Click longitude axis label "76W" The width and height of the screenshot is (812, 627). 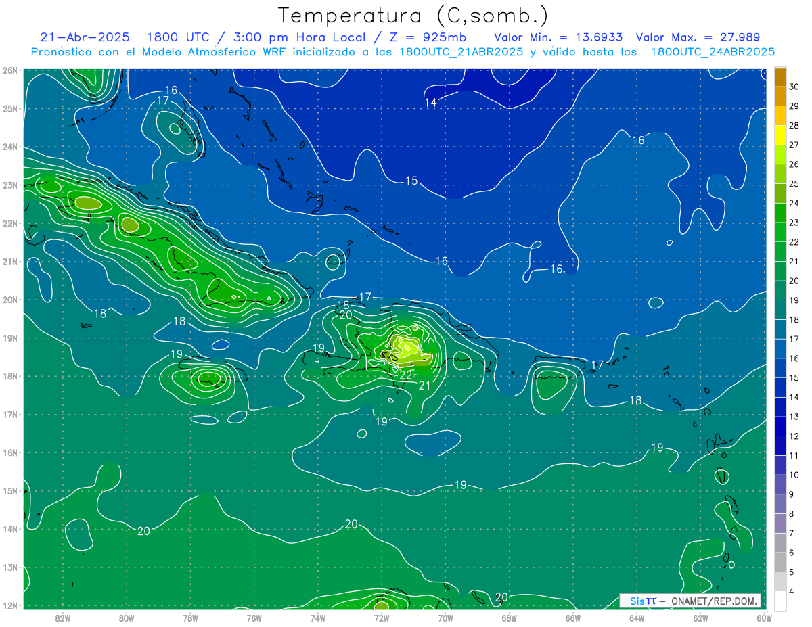pos(254,617)
